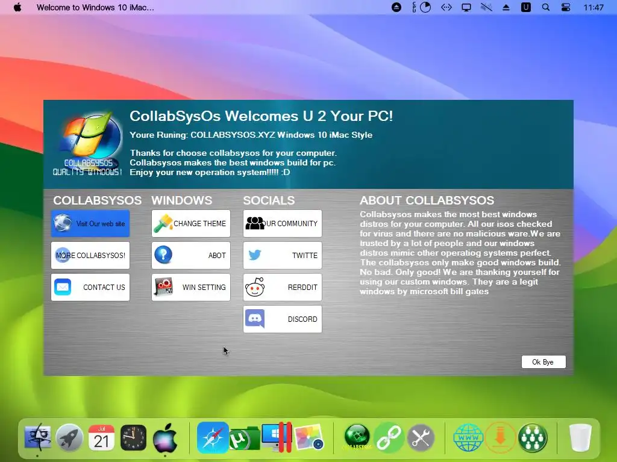Open Control Center toggles in the menu bar
The image size is (617, 462).
point(566,7)
